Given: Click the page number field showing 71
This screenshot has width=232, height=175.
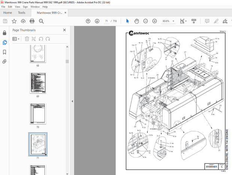Looking at the screenshot, I should click(x=106, y=21).
